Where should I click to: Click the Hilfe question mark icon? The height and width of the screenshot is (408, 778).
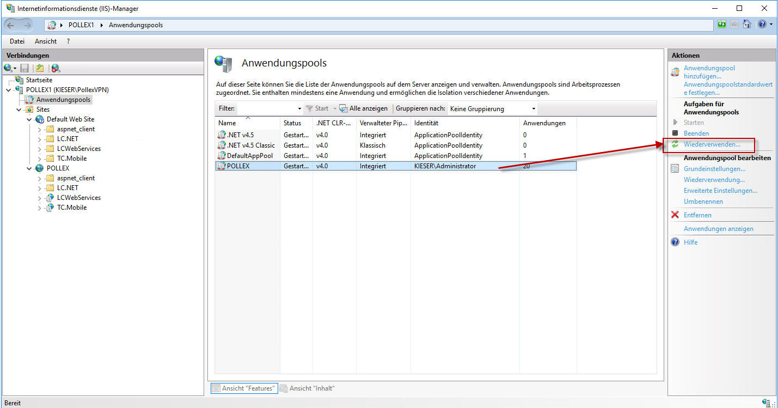click(x=675, y=242)
